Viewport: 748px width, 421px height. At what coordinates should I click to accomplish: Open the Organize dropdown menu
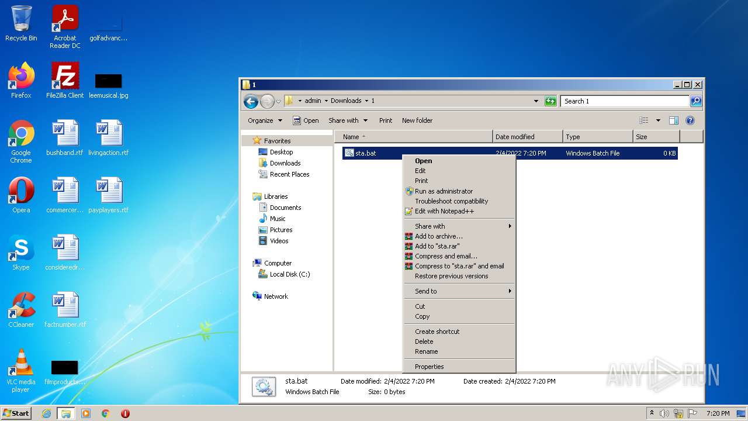(265, 120)
